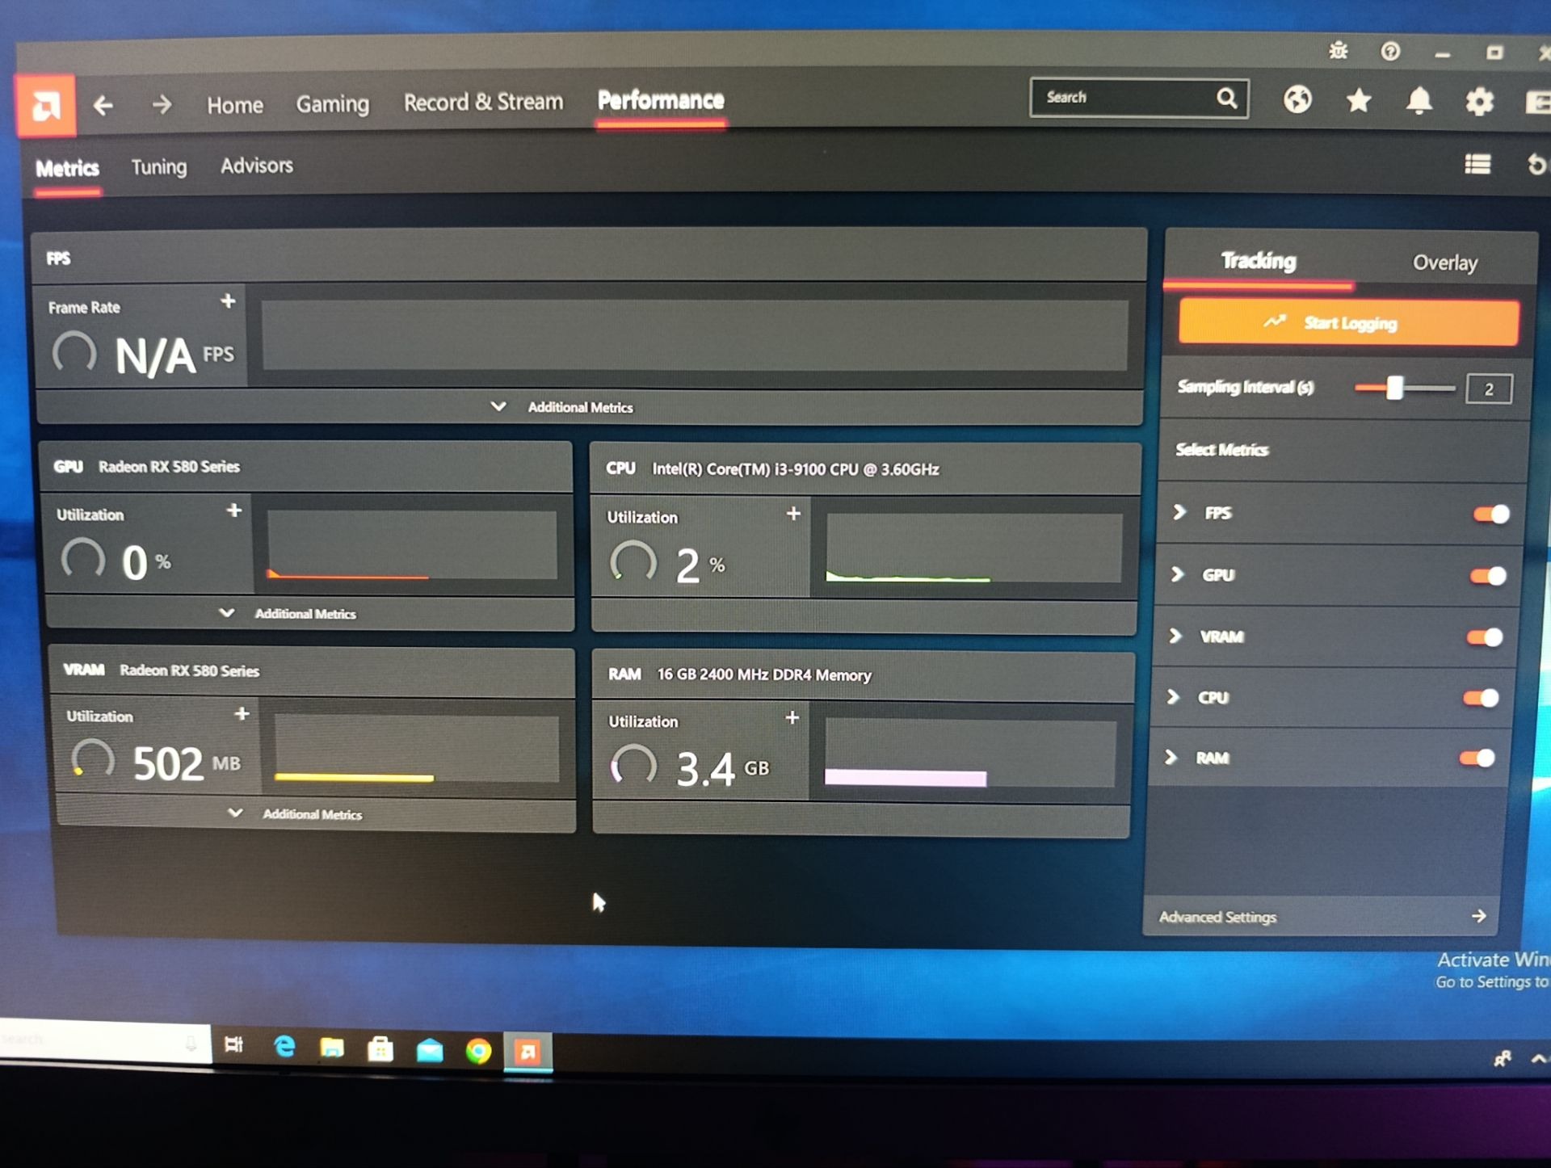Expand FPS Additional Metrics chevron
This screenshot has width=1551, height=1168.
click(x=498, y=407)
